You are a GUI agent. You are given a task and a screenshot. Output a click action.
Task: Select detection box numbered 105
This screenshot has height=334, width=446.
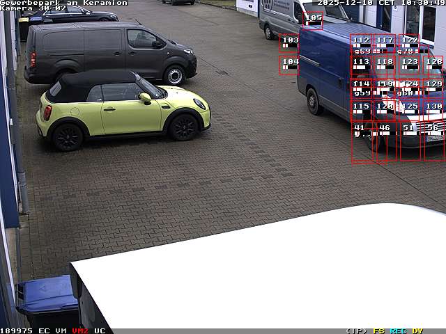pos(313,21)
